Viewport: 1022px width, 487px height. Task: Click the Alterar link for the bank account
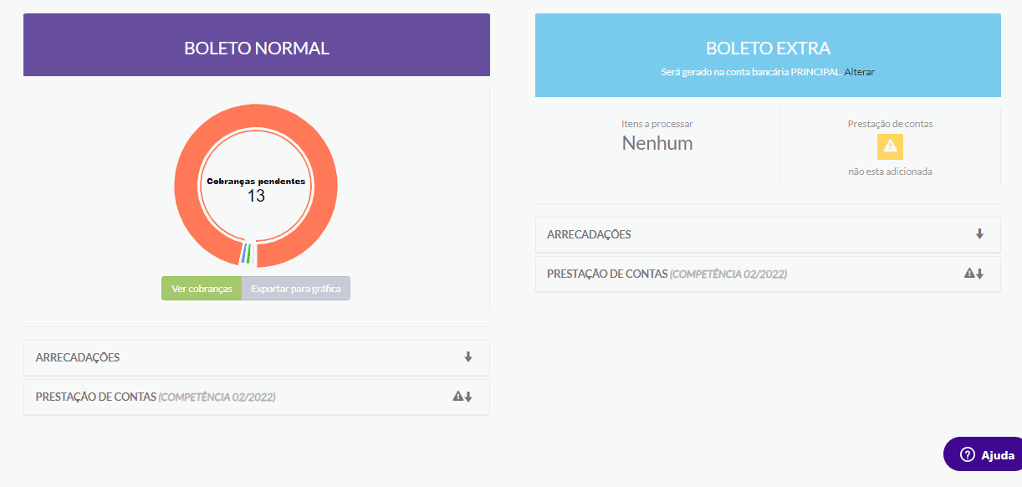pyautogui.click(x=860, y=72)
